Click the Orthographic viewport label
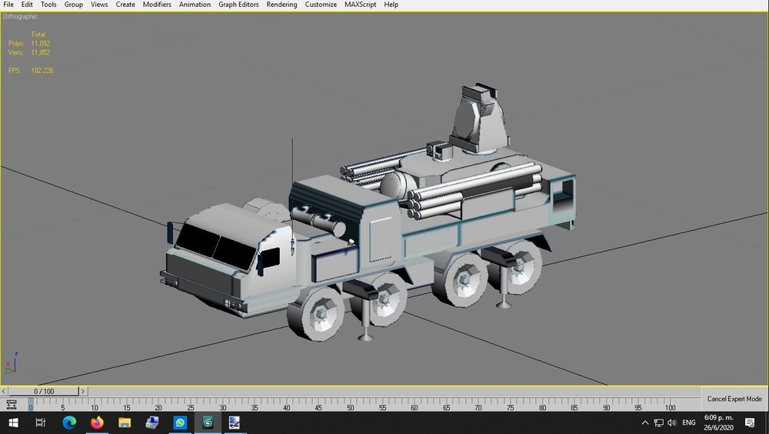The image size is (769, 434). (x=20, y=17)
